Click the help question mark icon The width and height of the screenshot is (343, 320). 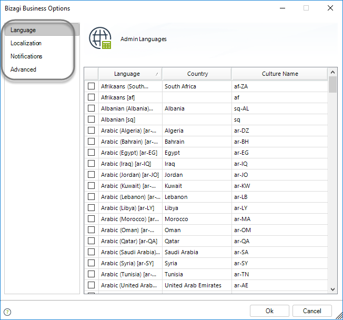click(7, 312)
